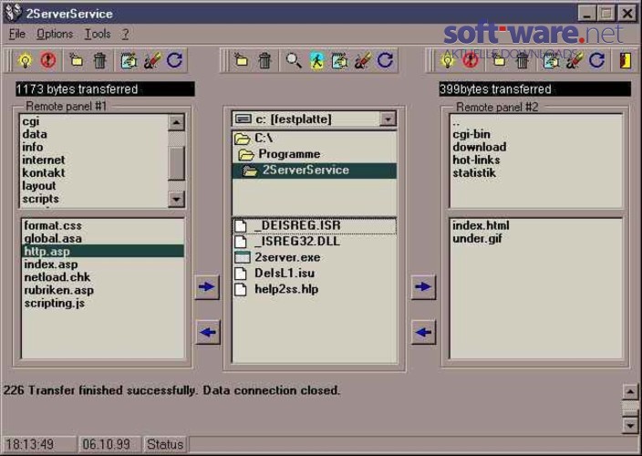Click scroll up arrow of status log

click(x=630, y=392)
